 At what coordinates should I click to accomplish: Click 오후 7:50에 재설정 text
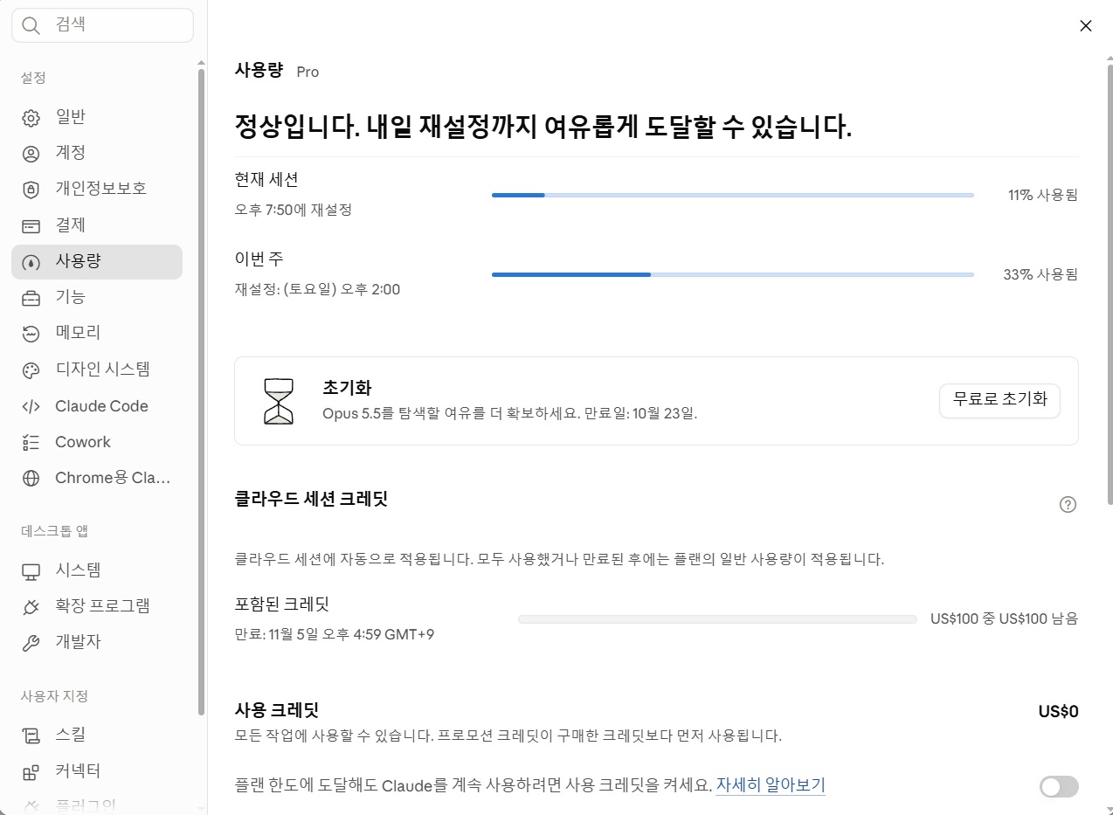[x=294, y=210]
